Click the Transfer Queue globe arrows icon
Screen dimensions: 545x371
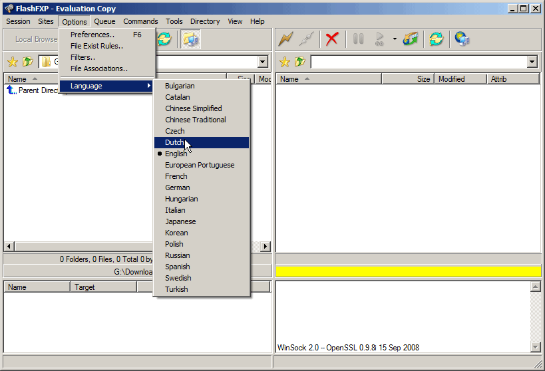411,39
